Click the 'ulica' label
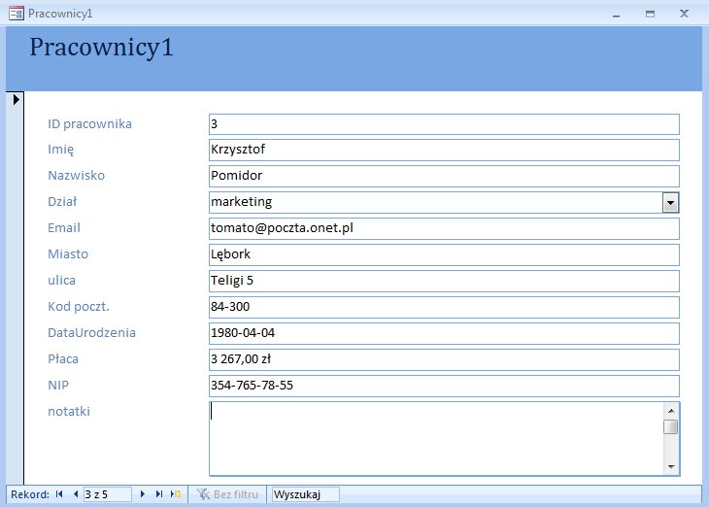Viewport: 709px width, 507px height. 61,281
